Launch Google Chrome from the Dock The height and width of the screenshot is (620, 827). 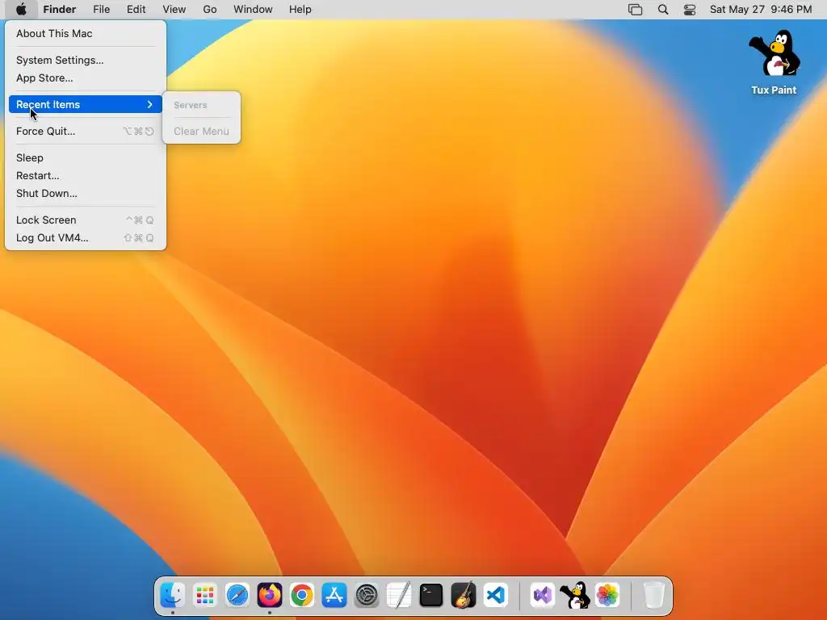[x=302, y=596]
